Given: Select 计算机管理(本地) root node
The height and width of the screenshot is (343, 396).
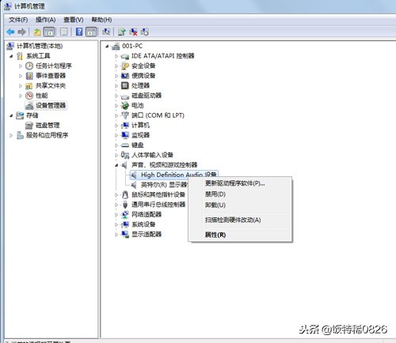Looking at the screenshot, I should [40, 46].
